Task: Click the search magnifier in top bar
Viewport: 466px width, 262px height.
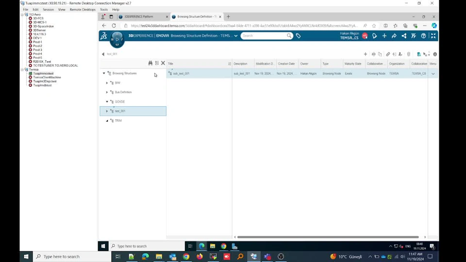Action: pos(289,35)
